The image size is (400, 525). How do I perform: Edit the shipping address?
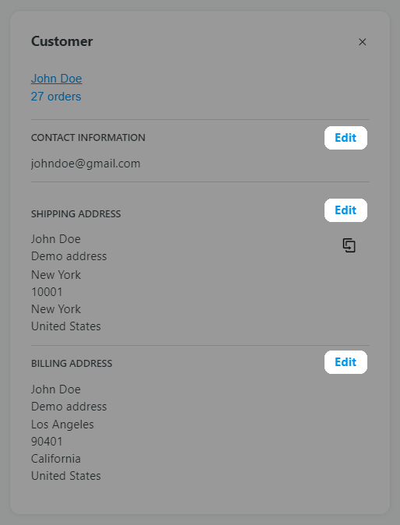click(346, 210)
